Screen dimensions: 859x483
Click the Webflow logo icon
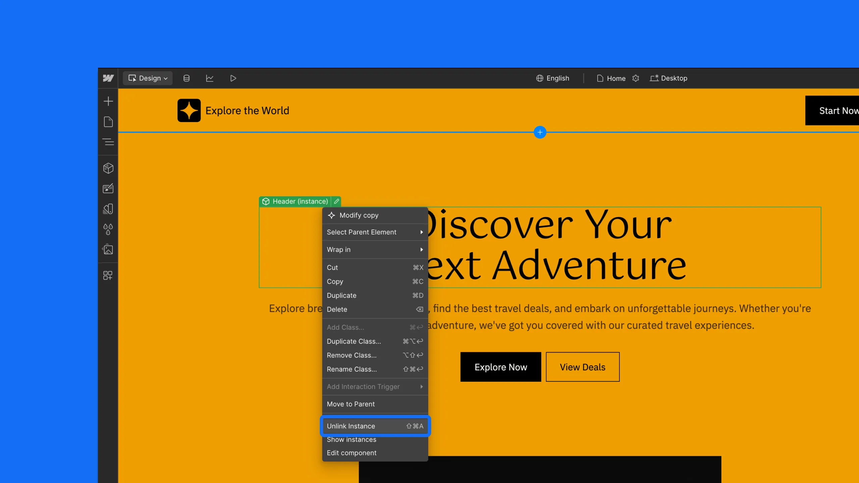coord(108,78)
